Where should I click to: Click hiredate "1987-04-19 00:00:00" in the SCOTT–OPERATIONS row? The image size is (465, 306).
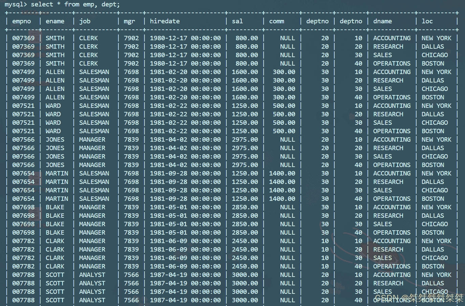[185, 300]
